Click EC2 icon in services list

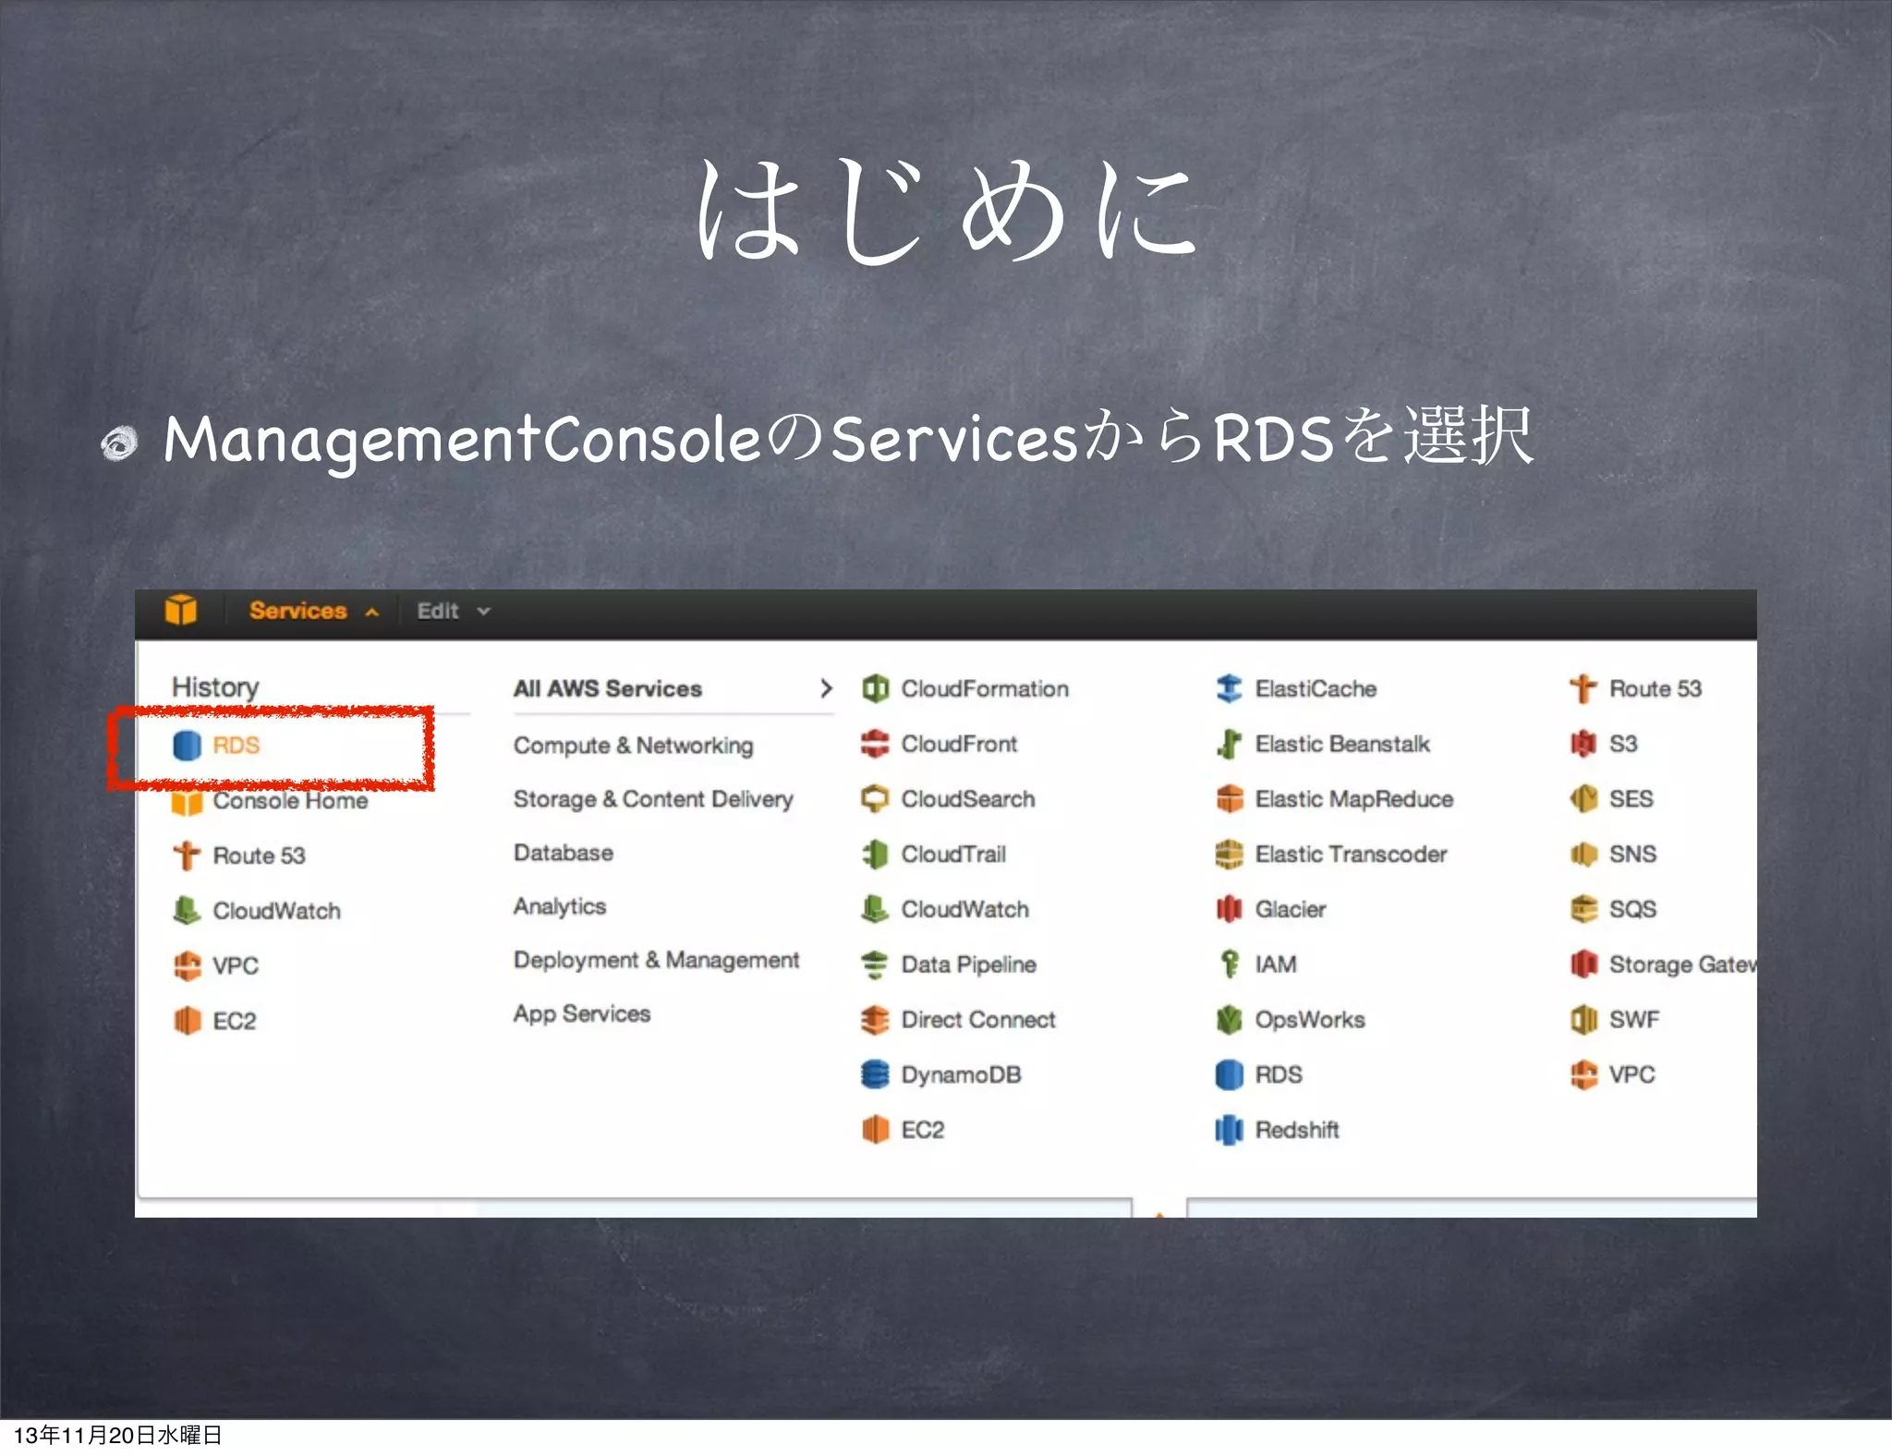(875, 1130)
